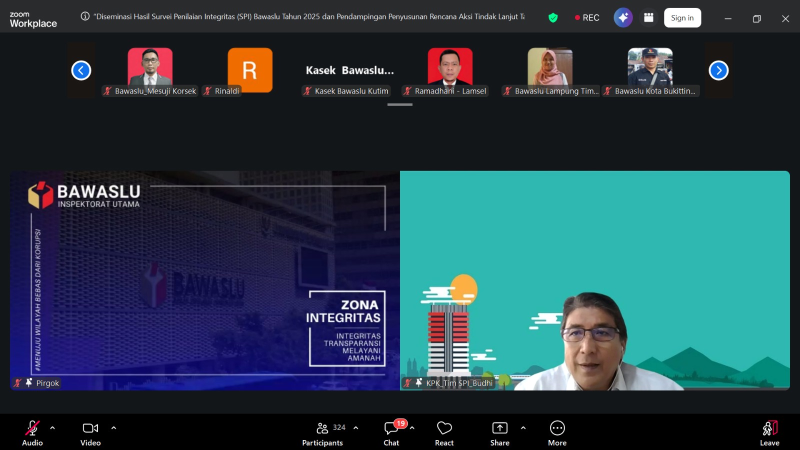
Task: Open the AI Companion sparkle icon
Action: 623,17
